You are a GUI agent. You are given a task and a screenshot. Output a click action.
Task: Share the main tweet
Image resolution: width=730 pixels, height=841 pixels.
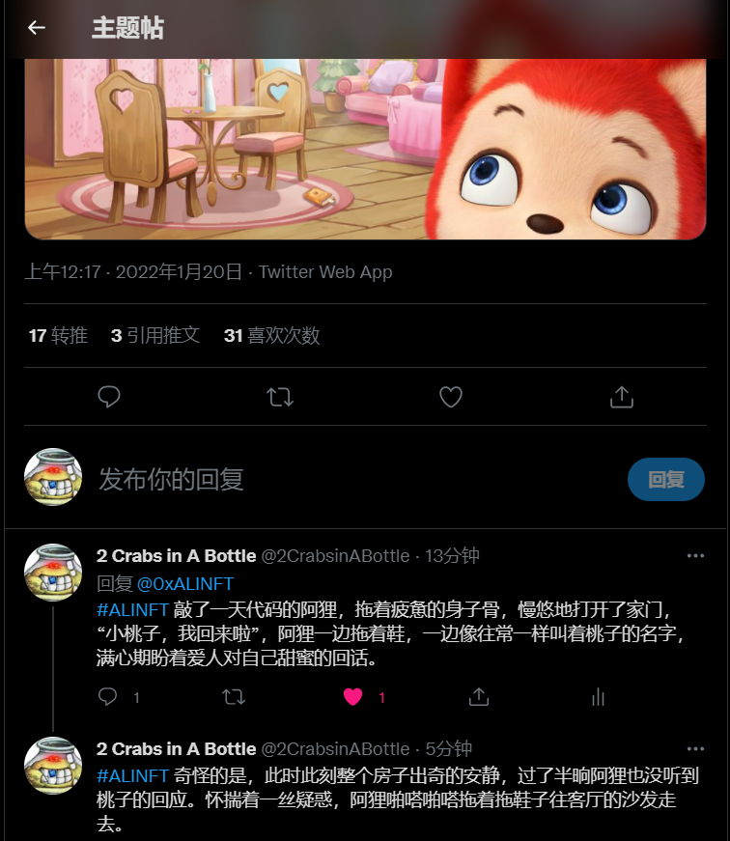pos(622,397)
